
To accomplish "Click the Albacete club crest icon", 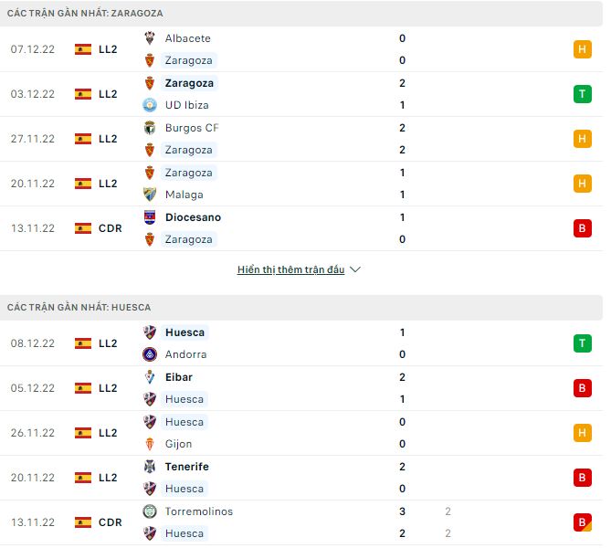I will [150, 38].
